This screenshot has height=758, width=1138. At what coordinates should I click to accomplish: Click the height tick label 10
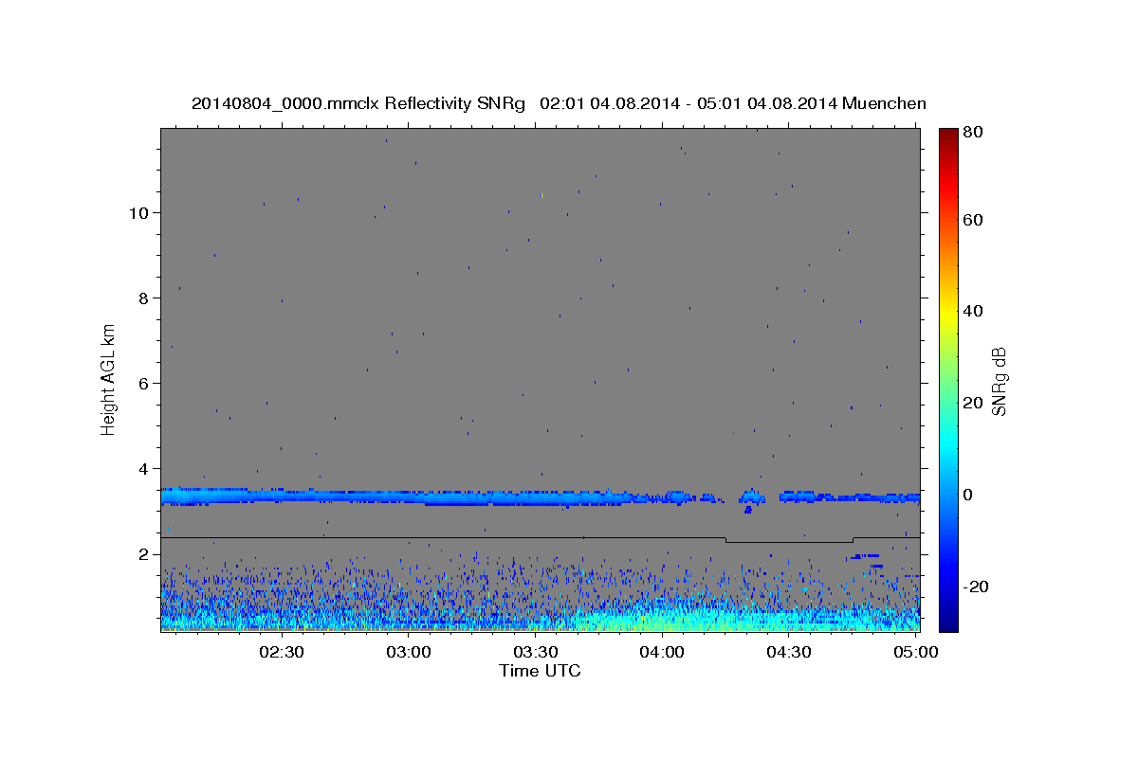(x=138, y=212)
